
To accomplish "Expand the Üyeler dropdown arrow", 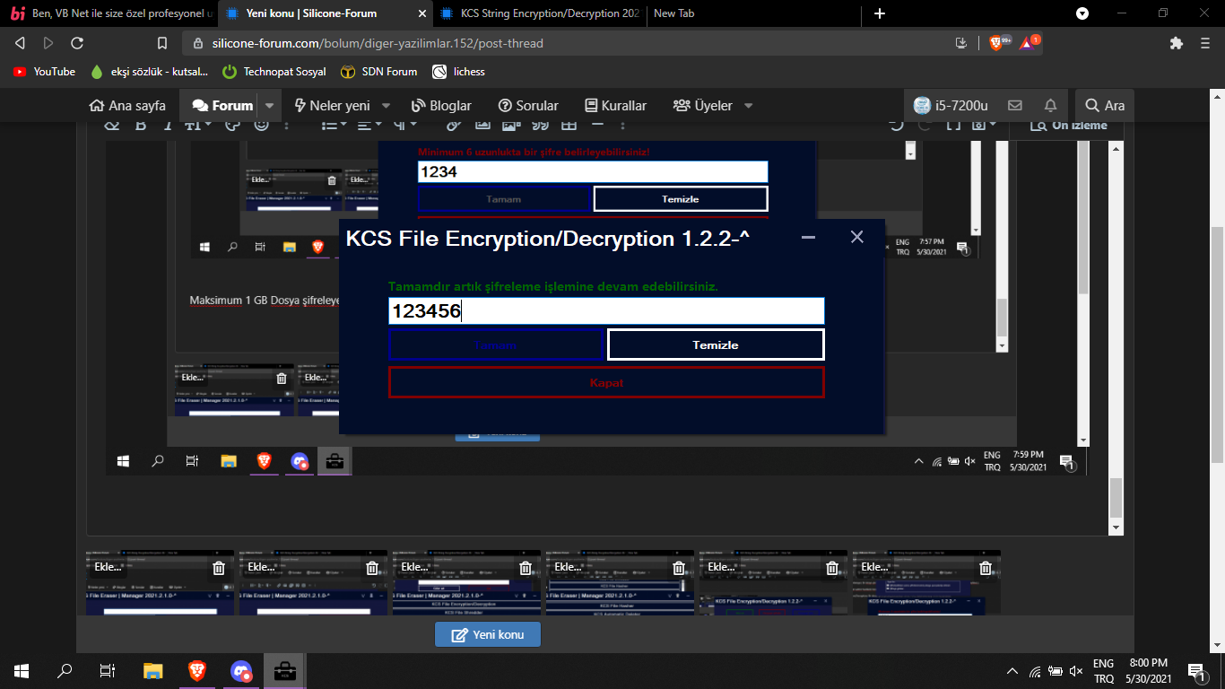I will 748,106.
